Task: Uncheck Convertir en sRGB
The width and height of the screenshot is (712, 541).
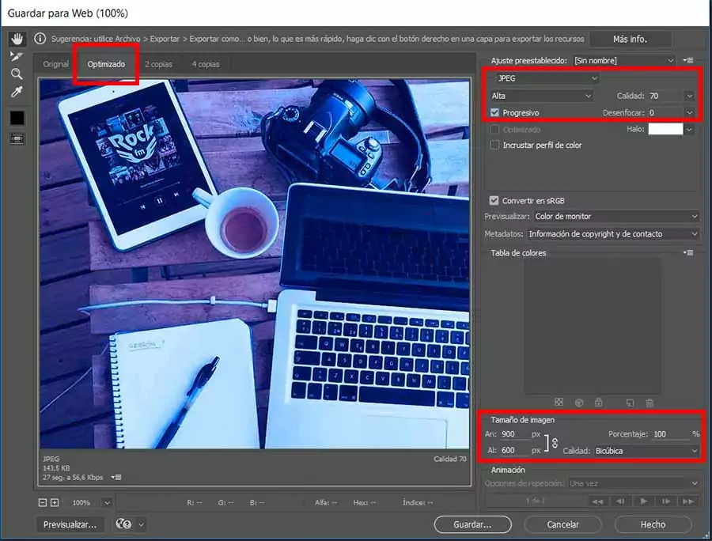Action: point(494,200)
